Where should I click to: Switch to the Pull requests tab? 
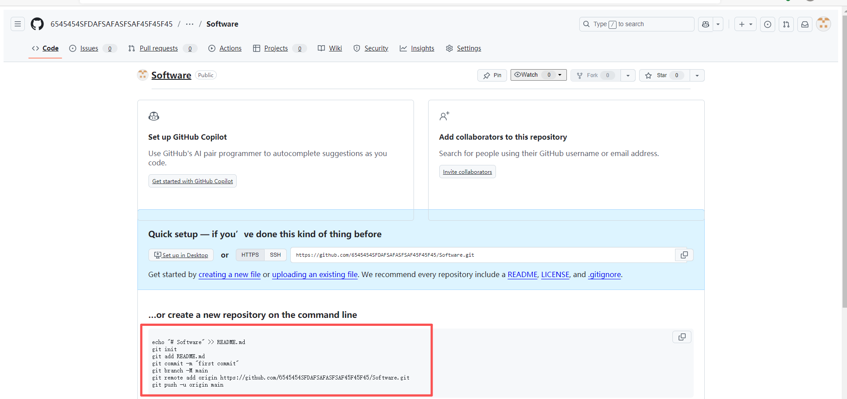(x=162, y=48)
